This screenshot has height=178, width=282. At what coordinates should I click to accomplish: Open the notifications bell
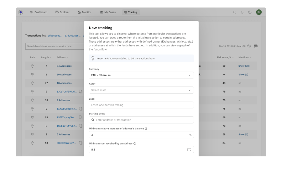point(242,12)
